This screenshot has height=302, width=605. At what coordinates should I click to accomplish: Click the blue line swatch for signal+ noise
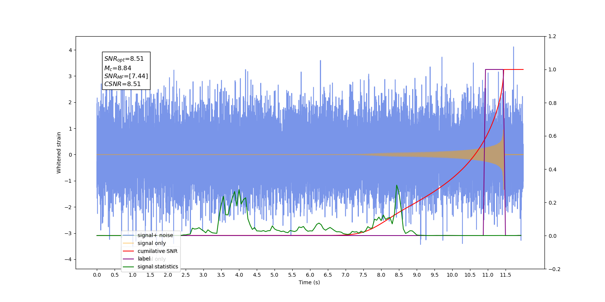pyautogui.click(x=129, y=235)
